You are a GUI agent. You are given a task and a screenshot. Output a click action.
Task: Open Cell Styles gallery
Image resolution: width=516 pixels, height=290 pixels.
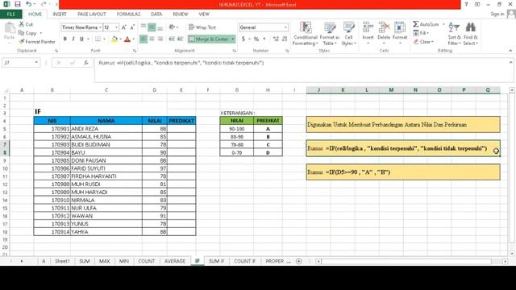point(348,34)
